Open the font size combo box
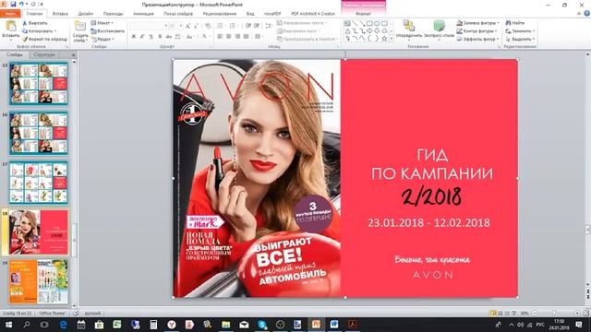 [176, 26]
